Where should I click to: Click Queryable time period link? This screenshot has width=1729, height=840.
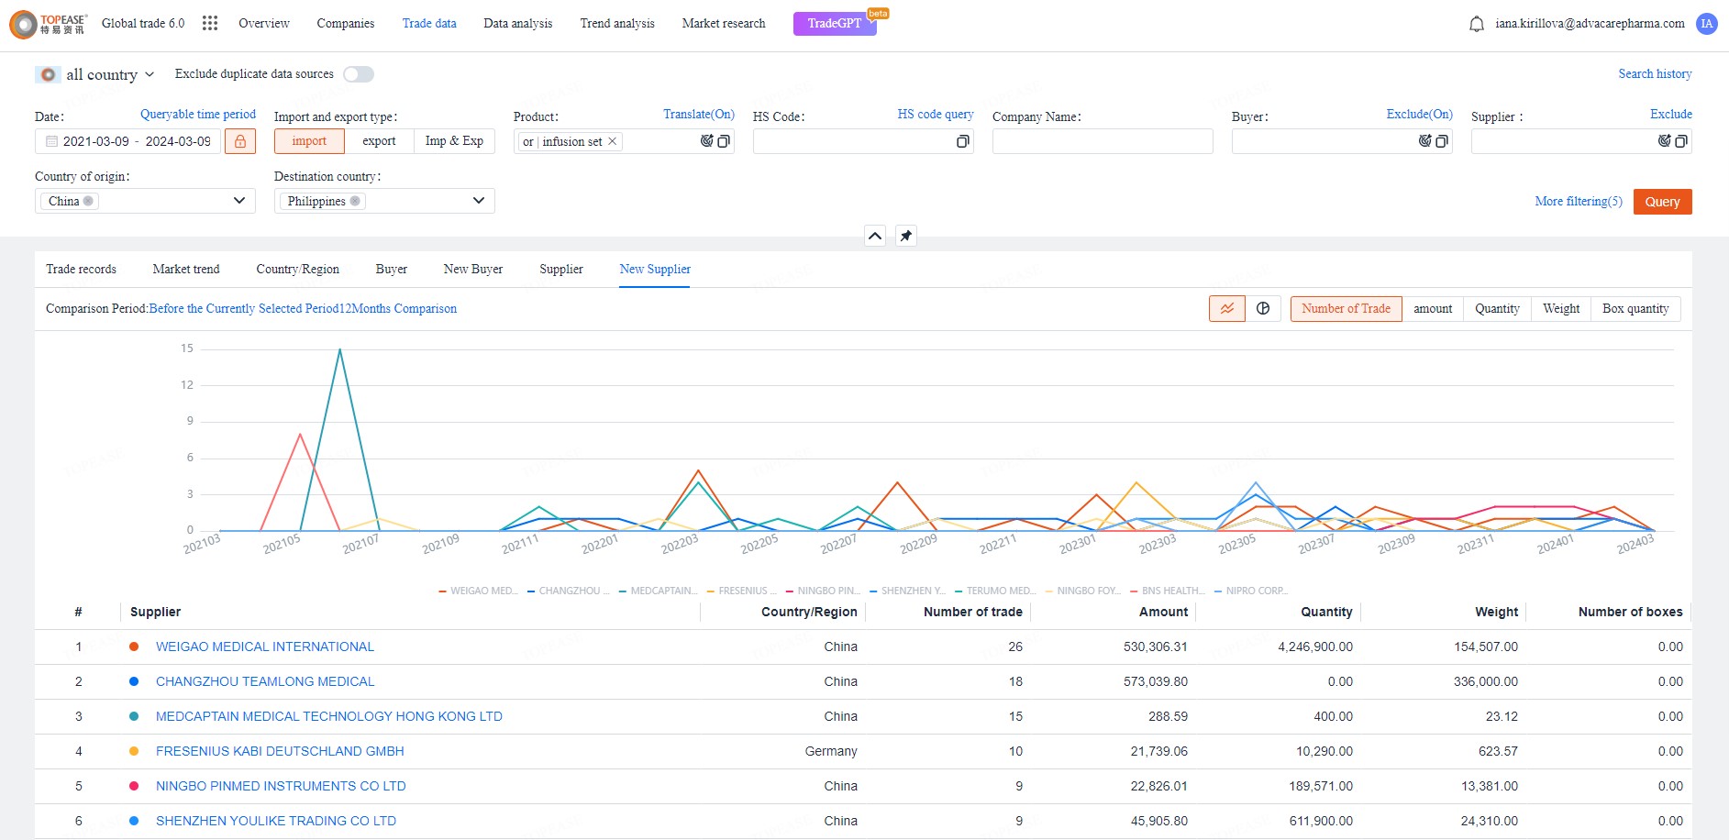[x=198, y=115]
